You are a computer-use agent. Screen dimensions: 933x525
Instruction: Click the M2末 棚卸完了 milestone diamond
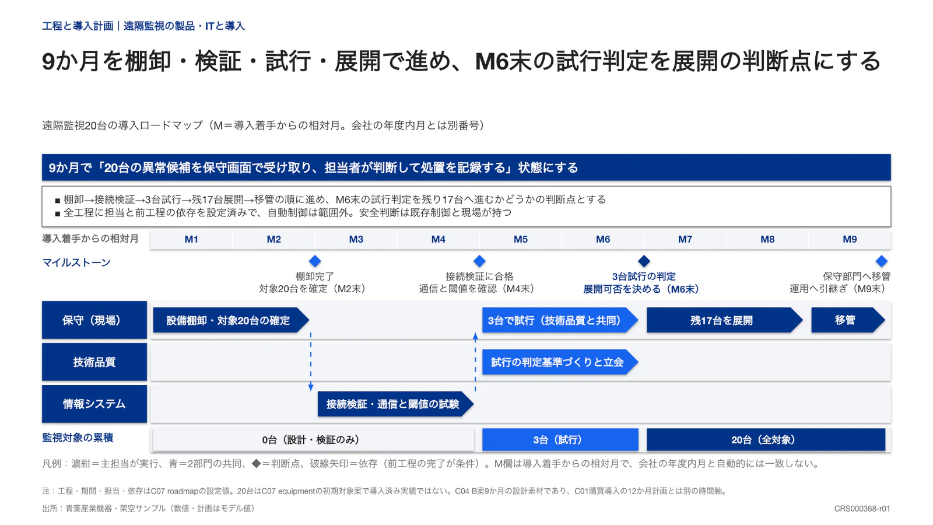[x=315, y=261]
